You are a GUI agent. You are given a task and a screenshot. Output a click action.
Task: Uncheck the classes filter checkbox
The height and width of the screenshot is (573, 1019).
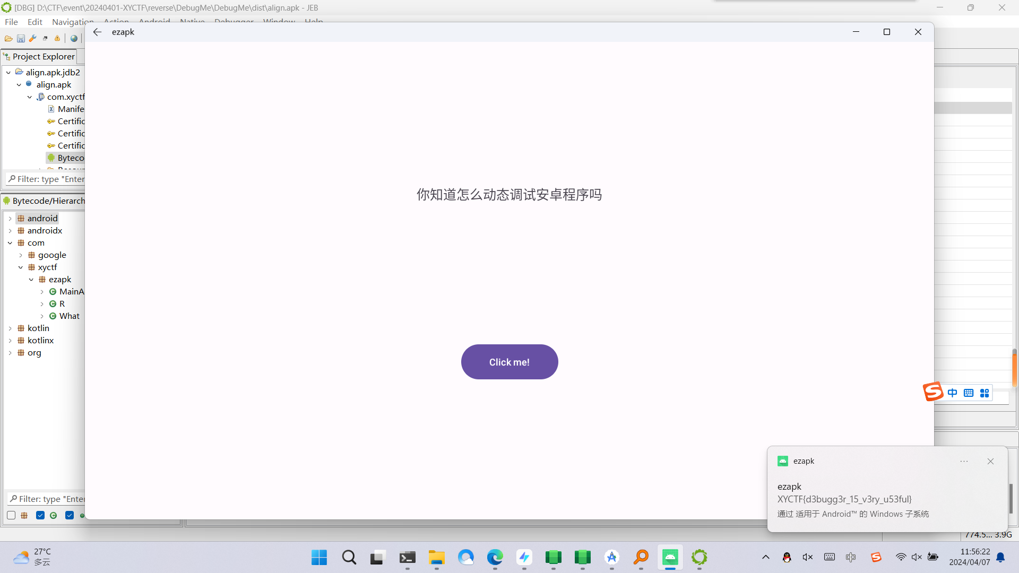coord(40,515)
